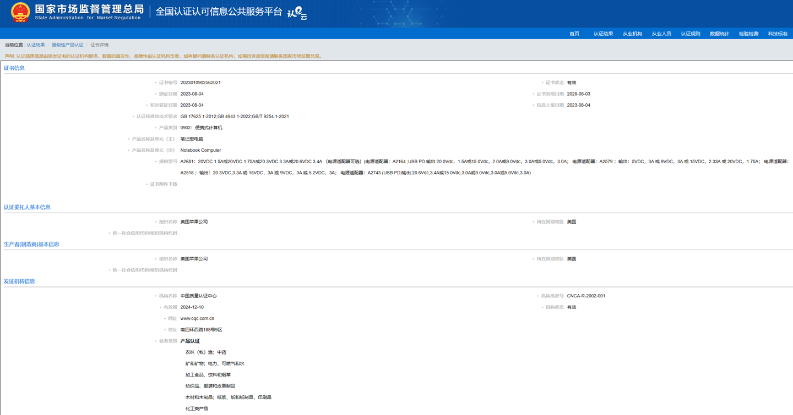The image size is (793, 415).
Task: Click certificate number 2023010902562021
Action: tap(200, 82)
